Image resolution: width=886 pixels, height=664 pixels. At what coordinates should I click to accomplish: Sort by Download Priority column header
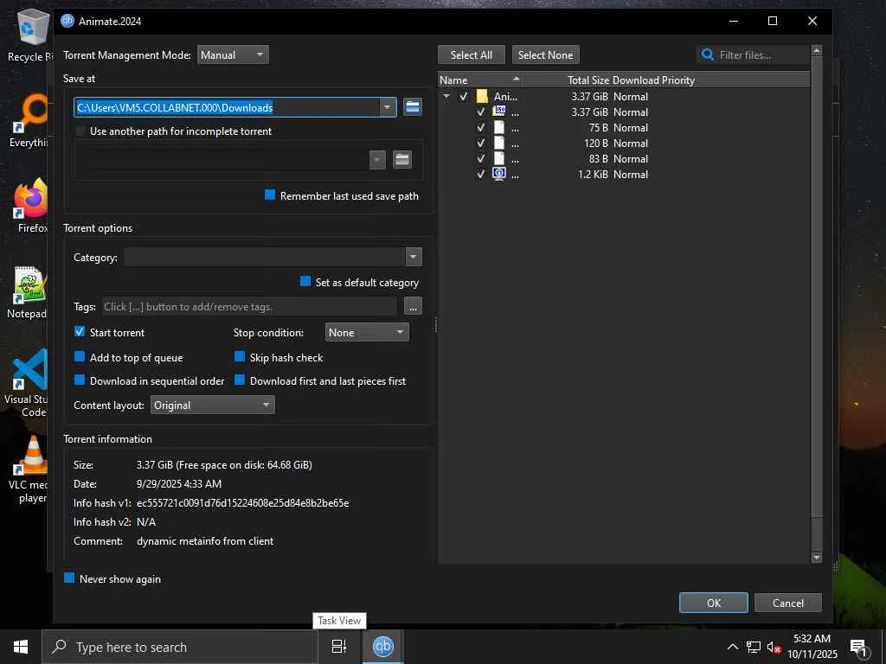pos(654,80)
